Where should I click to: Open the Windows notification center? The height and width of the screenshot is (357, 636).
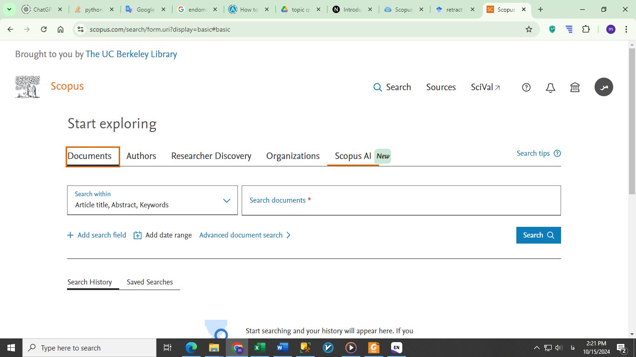coord(622,348)
